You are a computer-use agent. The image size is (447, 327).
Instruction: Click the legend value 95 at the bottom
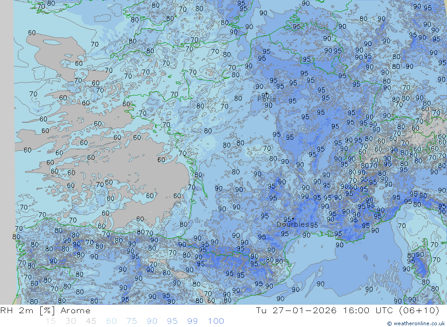[172, 321]
